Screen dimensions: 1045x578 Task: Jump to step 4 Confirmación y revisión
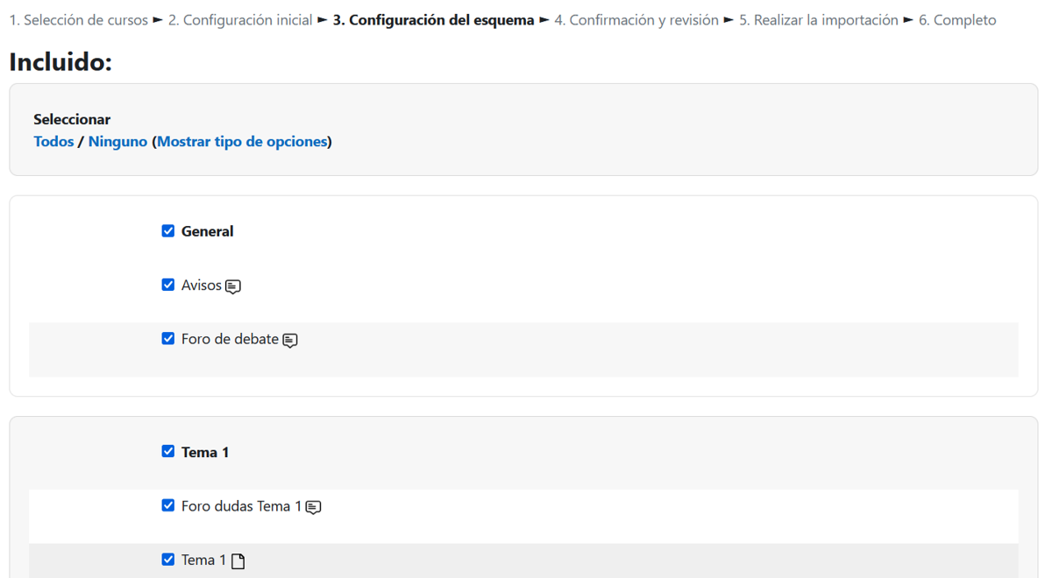pos(636,20)
